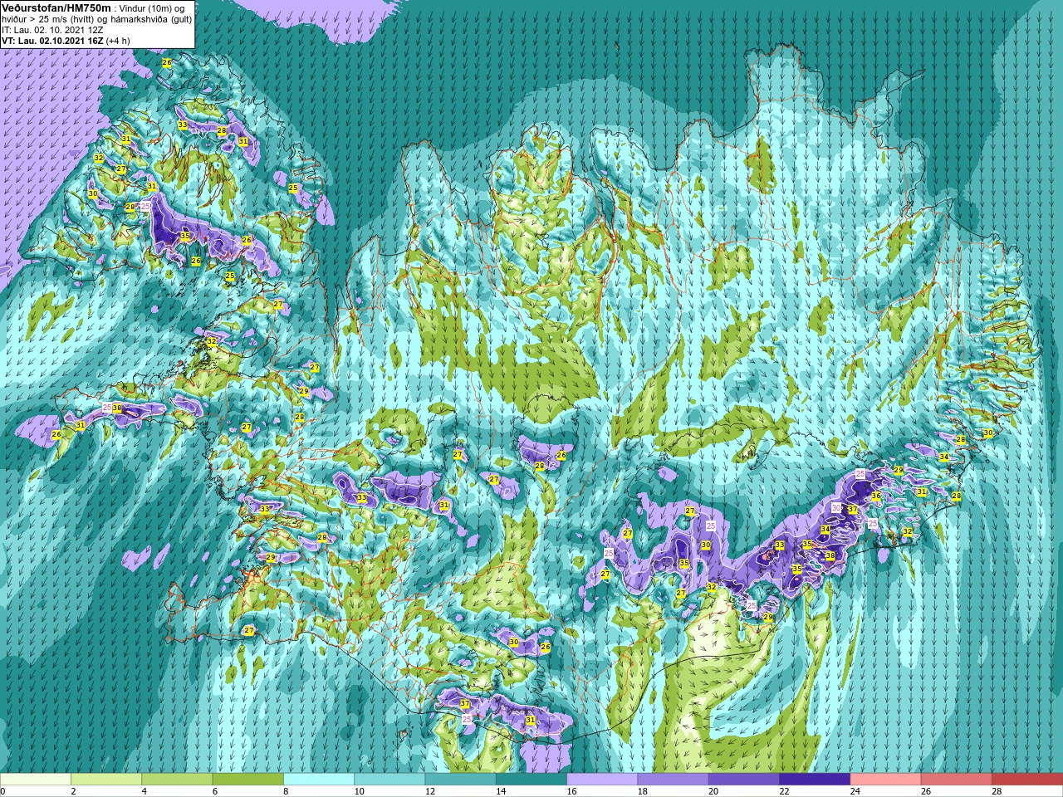This screenshot has width=1063, height=797.
Task: Click the legend scale number 24
Action: tap(855, 791)
